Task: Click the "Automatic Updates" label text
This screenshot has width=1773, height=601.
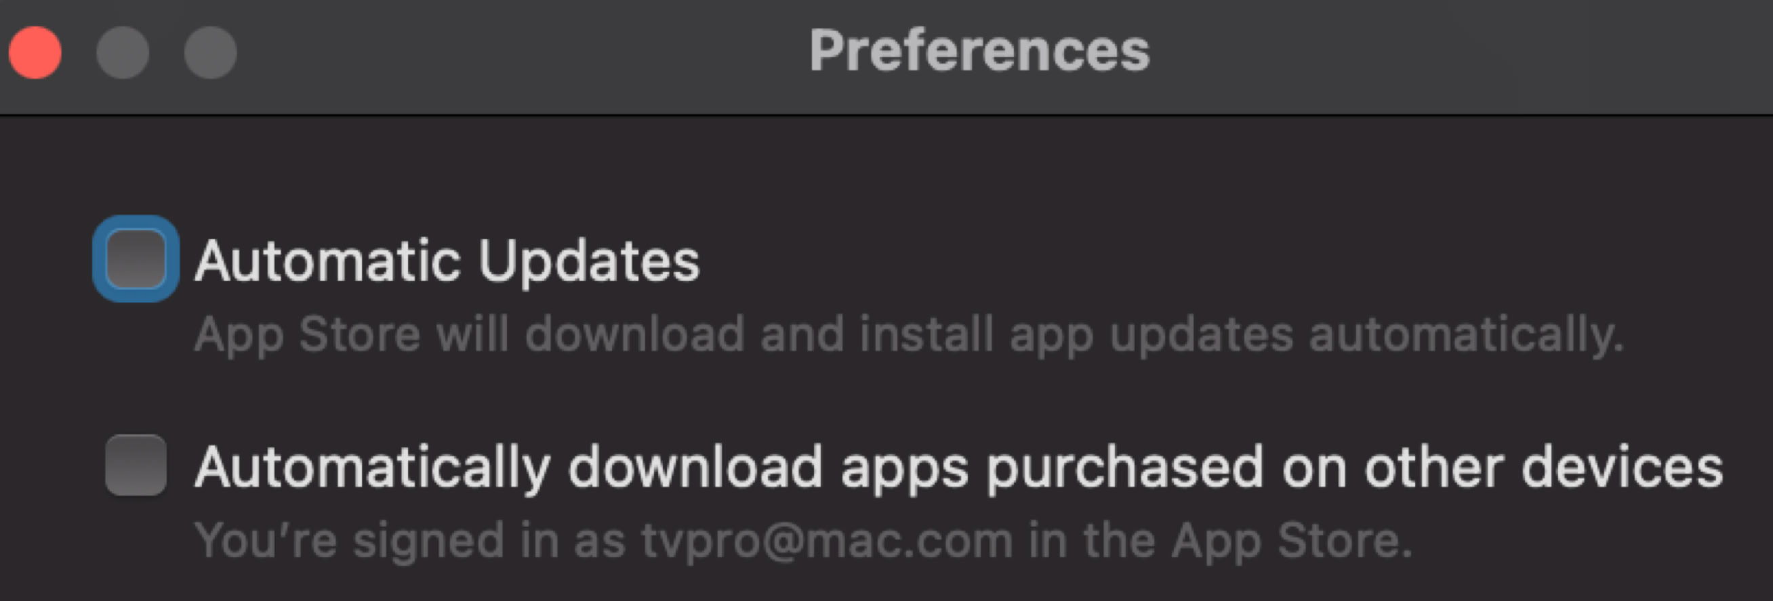Action: point(447,261)
